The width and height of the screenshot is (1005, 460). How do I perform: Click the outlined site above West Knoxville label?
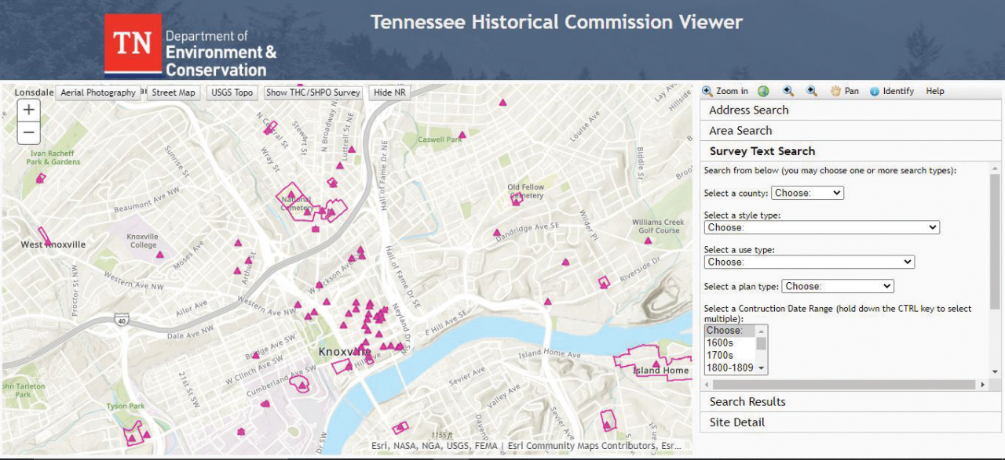point(45,237)
